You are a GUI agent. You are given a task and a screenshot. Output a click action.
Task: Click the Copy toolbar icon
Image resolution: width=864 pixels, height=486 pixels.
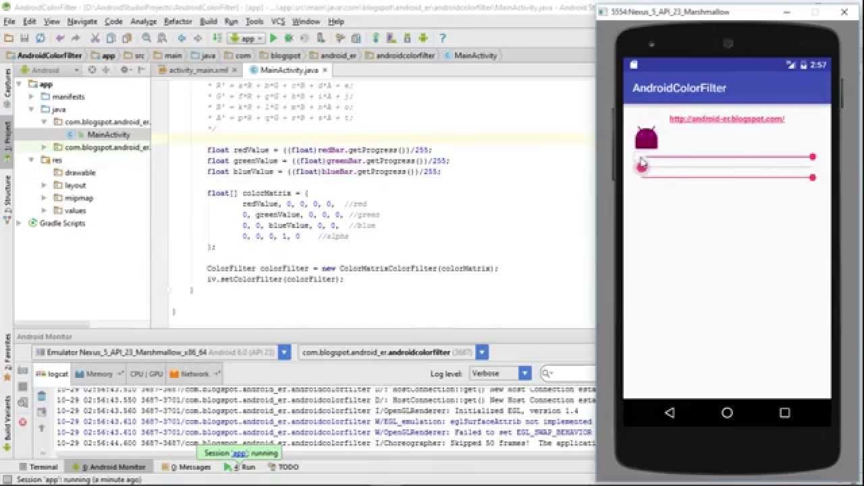[x=111, y=38]
